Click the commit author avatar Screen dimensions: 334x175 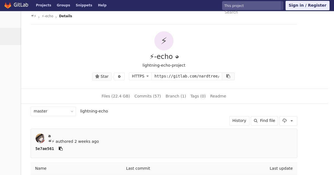(40, 138)
